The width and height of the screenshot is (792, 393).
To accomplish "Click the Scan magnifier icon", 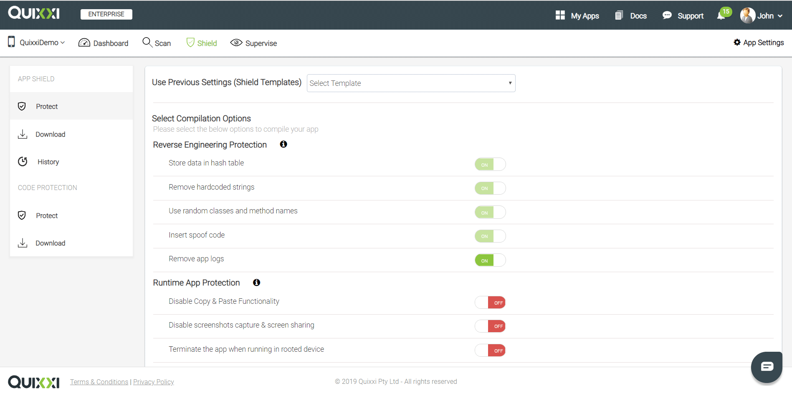I will [x=147, y=42].
